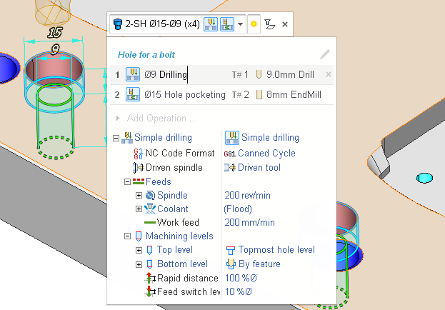Viewport: 445px width, 310px height.
Task: Remove the Ø9 Drilling operation with x
Action: coord(329,74)
